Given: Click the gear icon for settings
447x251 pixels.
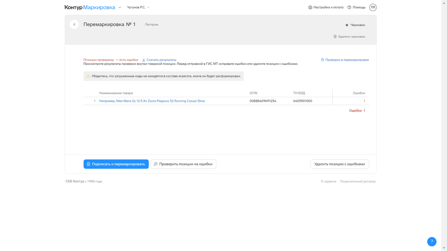Looking at the screenshot, I should [x=310, y=7].
